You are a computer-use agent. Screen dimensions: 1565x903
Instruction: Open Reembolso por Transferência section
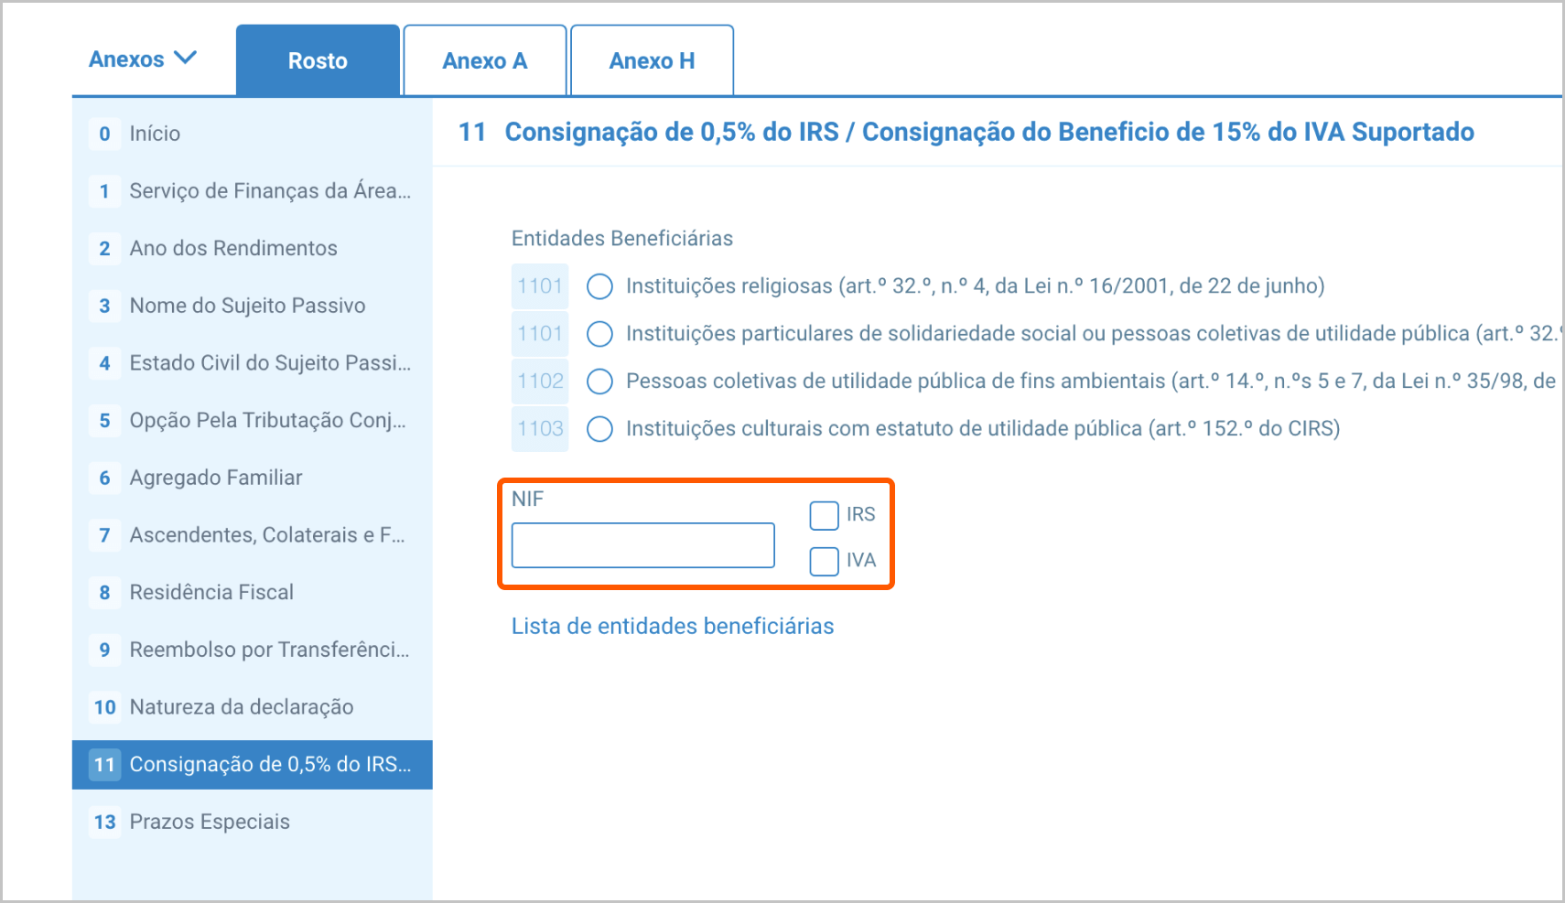(268, 650)
